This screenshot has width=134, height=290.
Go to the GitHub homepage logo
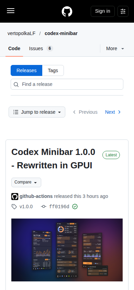pyautogui.click(x=67, y=11)
